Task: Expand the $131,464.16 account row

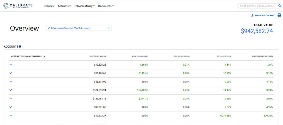Action: click(x=10, y=98)
